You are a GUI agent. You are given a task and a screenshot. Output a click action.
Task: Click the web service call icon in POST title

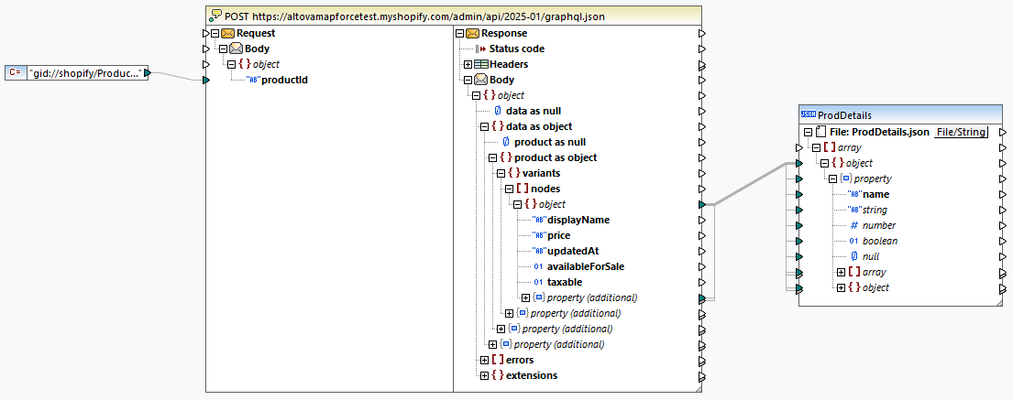pos(217,16)
